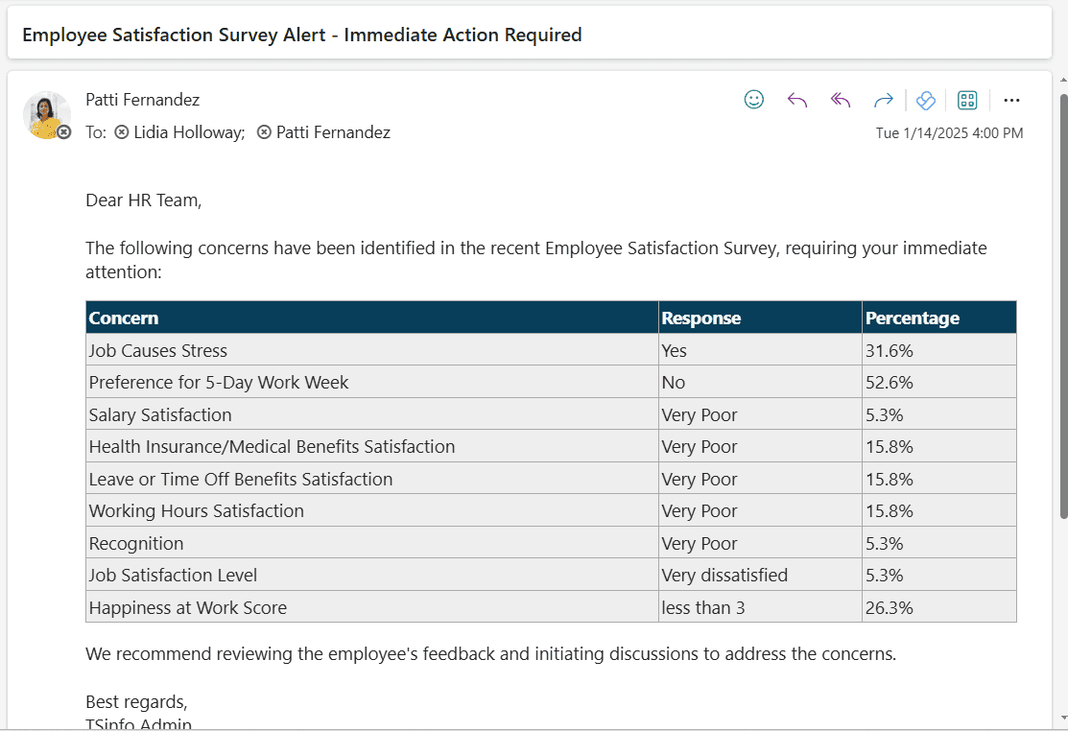Click the message timestamp Tue 1/14/2025
This screenshot has height=731, width=1068.
[948, 132]
